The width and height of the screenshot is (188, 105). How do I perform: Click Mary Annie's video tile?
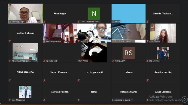[x=94, y=53]
